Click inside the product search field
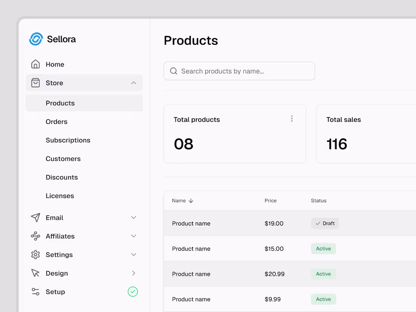 coord(239,71)
